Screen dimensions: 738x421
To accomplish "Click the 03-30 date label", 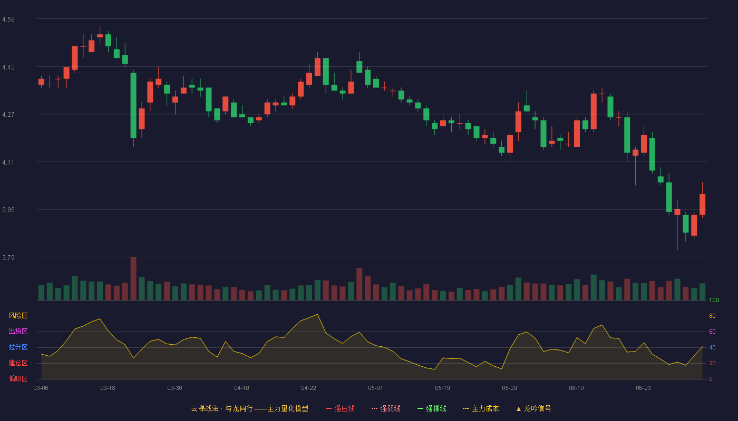I will [174, 388].
